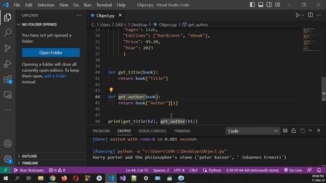Screen dimensions: 326x183
Task: Click the Open Folder button
Action: click(x=51, y=53)
